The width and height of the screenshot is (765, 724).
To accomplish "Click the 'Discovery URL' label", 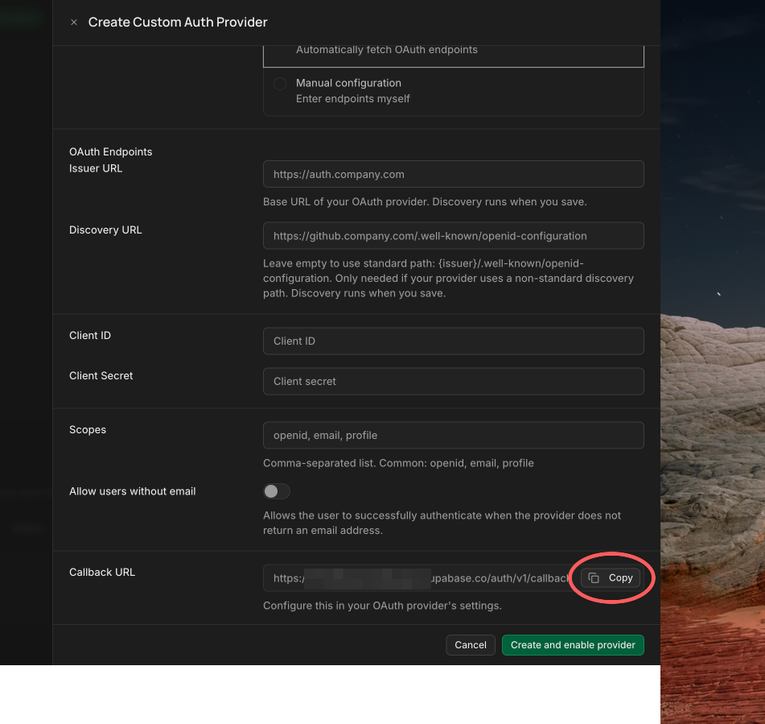I will click(105, 230).
